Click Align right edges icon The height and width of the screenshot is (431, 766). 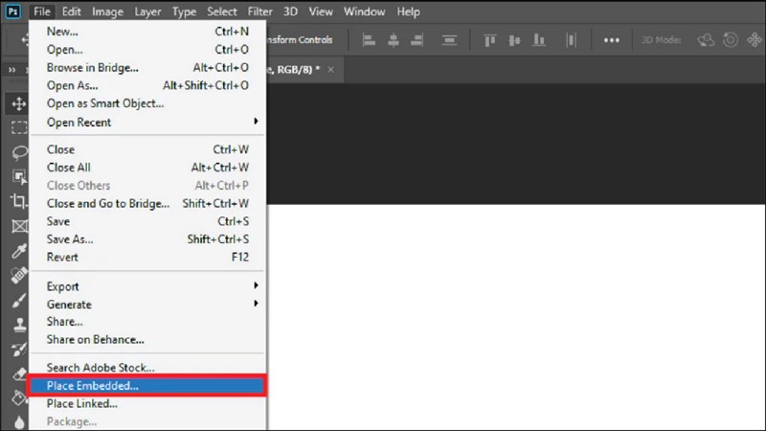pyautogui.click(x=417, y=40)
